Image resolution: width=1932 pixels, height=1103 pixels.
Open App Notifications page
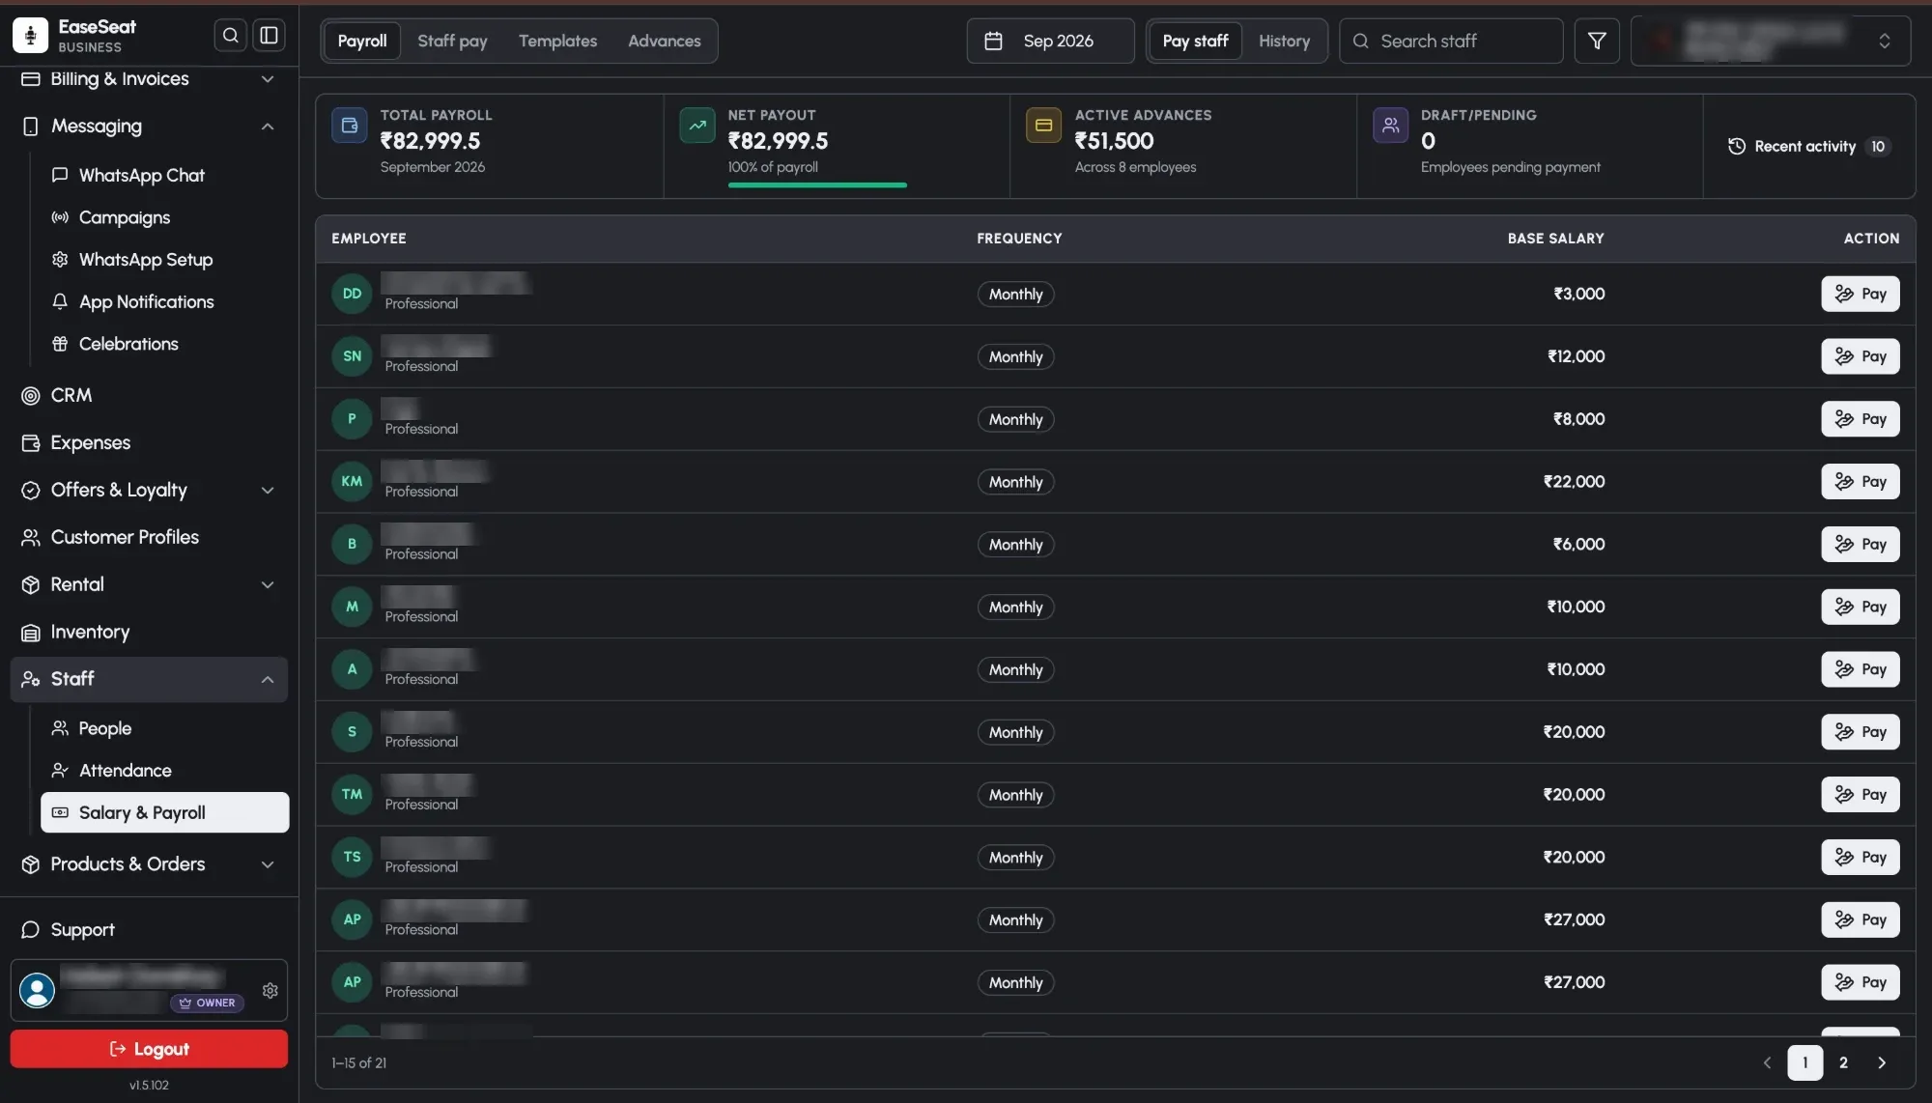tap(147, 302)
